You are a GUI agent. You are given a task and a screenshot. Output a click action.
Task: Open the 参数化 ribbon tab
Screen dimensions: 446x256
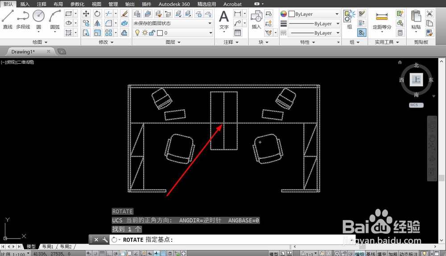(x=77, y=4)
